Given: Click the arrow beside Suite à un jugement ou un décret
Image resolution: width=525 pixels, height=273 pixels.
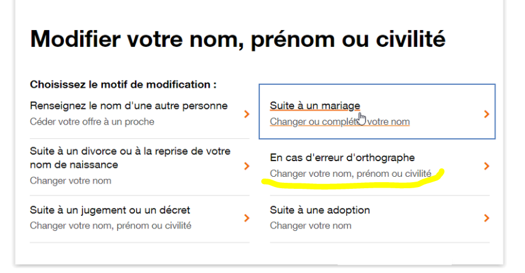Looking at the screenshot, I should pyautogui.click(x=247, y=218).
